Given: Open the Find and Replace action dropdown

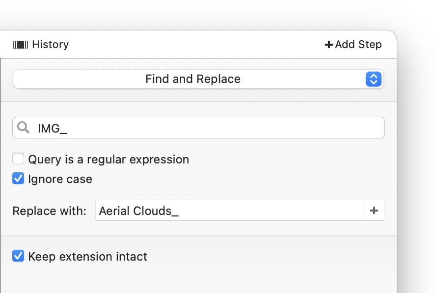Looking at the screenshot, I should [198, 79].
